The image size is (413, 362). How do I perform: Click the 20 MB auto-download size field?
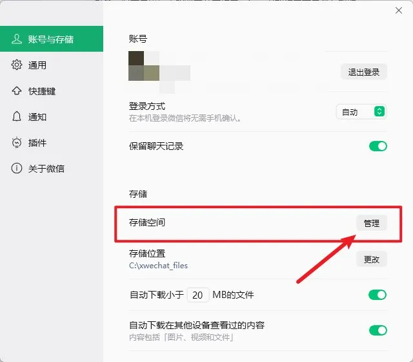(x=198, y=295)
